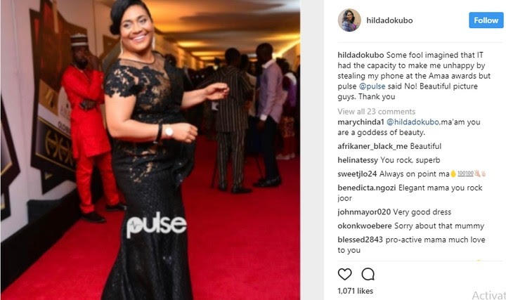Follow the hildadokubo account
This screenshot has height=300, width=506.
pyautogui.click(x=486, y=20)
